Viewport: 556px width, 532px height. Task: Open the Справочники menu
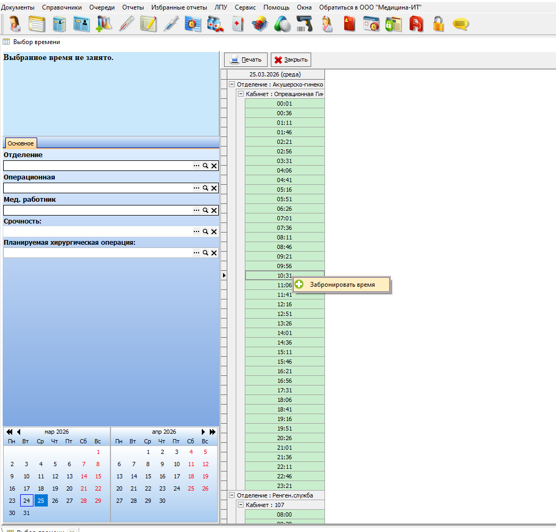point(62,7)
